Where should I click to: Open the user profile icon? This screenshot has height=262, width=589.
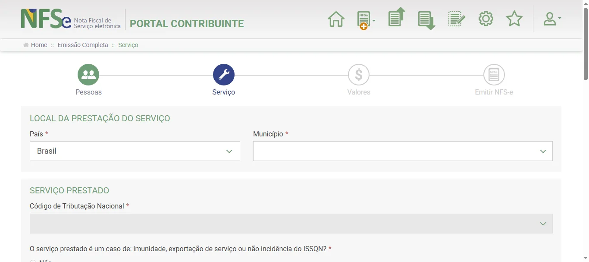pyautogui.click(x=548, y=19)
